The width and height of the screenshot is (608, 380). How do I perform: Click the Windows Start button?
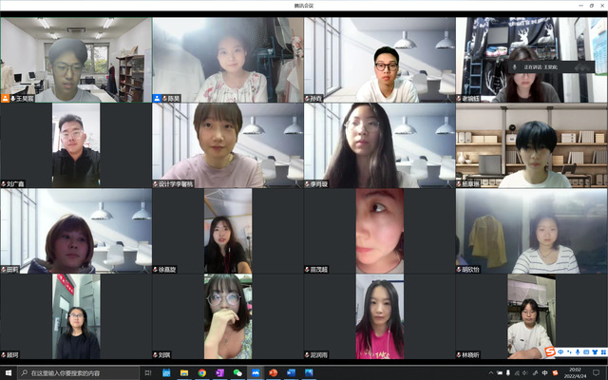click(8, 373)
